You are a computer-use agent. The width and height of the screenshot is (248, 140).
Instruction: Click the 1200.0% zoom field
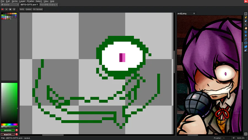tap(241, 138)
